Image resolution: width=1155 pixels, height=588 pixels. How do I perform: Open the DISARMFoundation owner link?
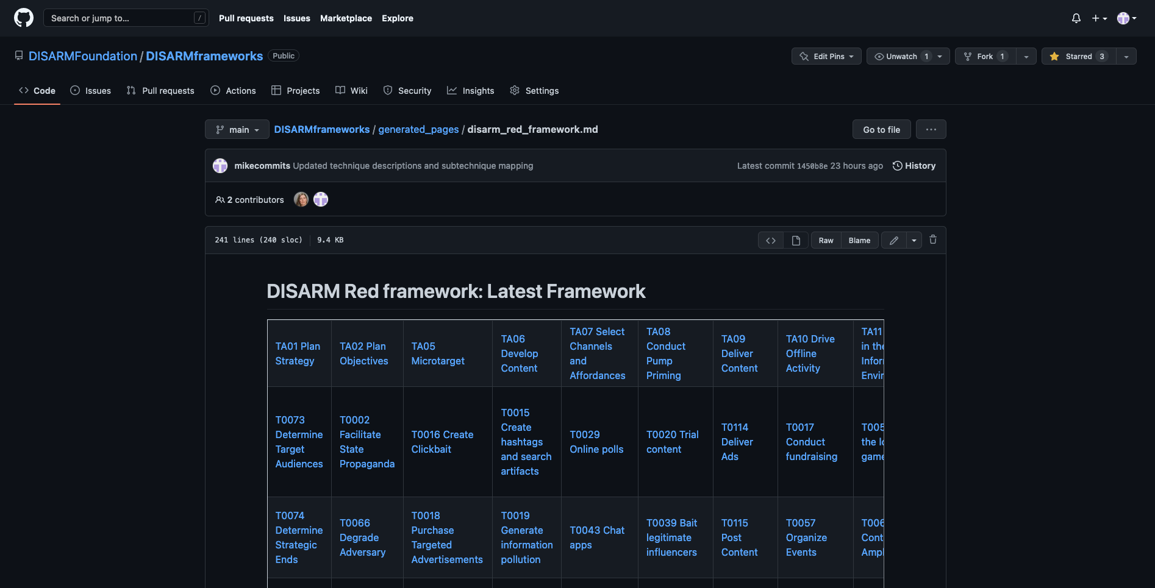click(83, 56)
